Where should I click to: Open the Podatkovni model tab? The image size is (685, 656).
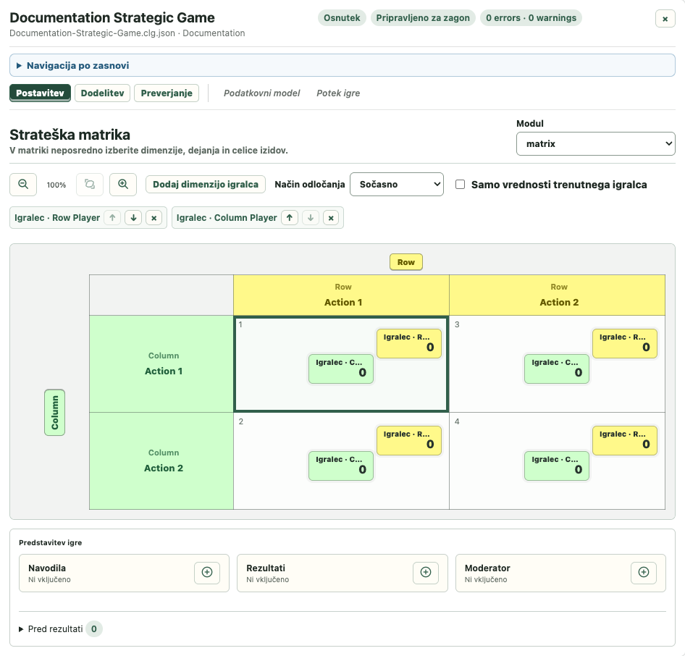click(261, 93)
